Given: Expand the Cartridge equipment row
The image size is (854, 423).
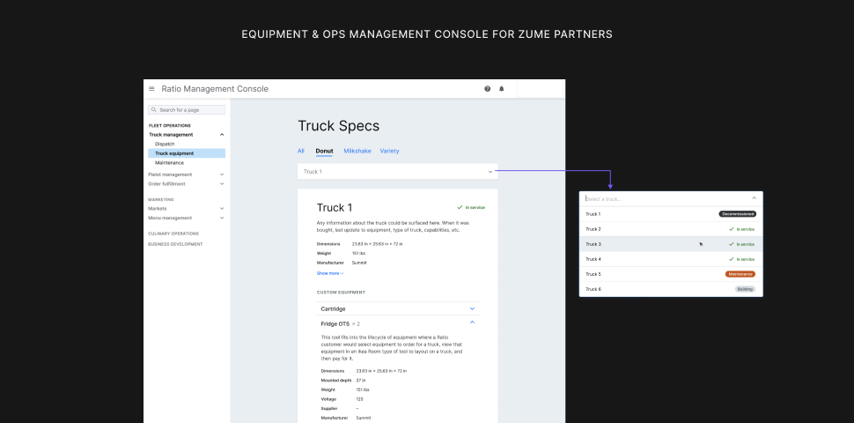Looking at the screenshot, I should pos(472,308).
